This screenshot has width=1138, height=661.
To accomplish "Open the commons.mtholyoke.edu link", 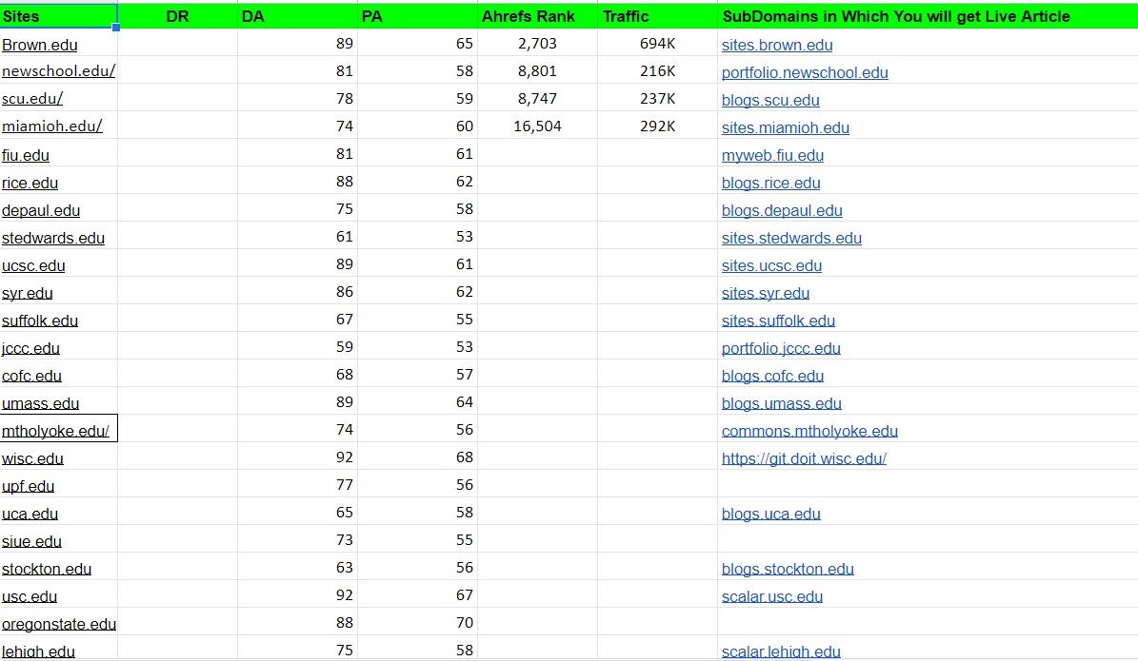I will [x=809, y=431].
